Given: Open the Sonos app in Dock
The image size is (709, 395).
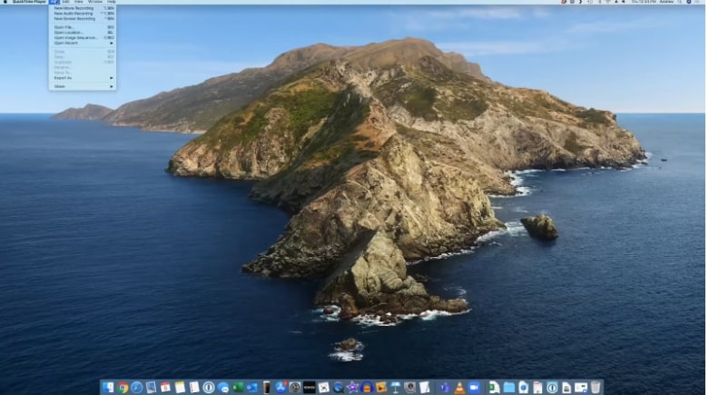Looking at the screenshot, I should coord(310,388).
